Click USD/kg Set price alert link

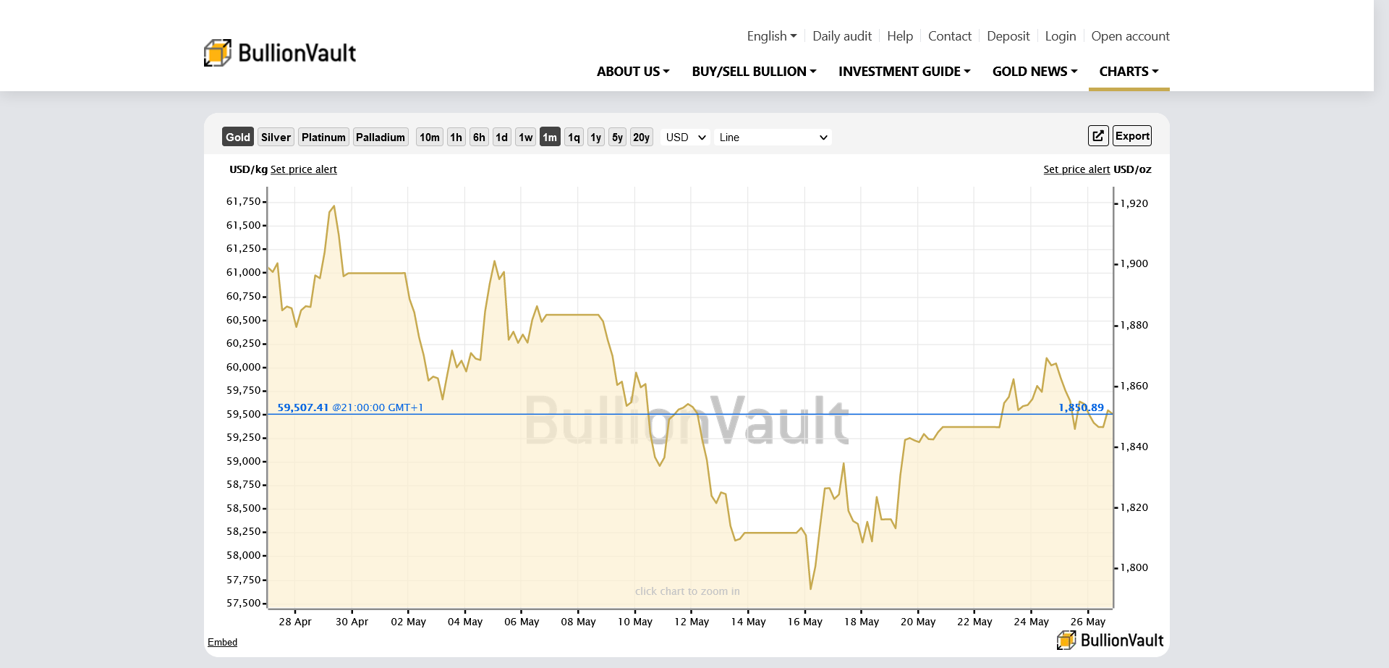click(x=303, y=169)
